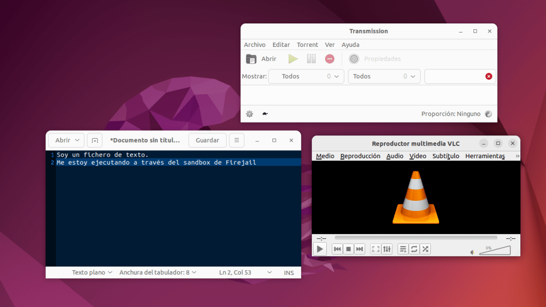Toggle loop playback in VLC
The height and width of the screenshot is (307, 546).
pyautogui.click(x=414, y=249)
